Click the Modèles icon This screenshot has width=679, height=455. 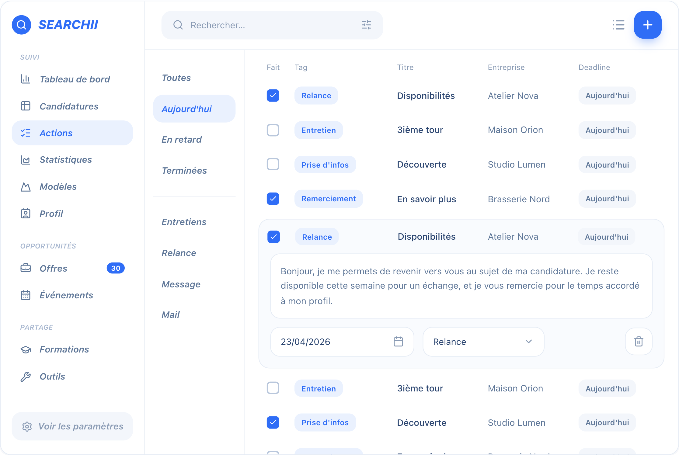(x=26, y=187)
